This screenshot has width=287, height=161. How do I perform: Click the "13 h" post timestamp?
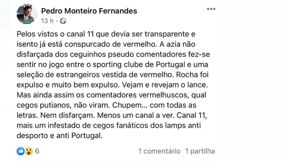tap(47, 21)
